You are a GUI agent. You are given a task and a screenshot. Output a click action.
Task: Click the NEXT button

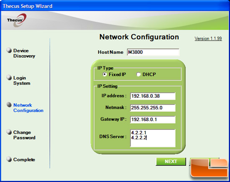point(171,162)
